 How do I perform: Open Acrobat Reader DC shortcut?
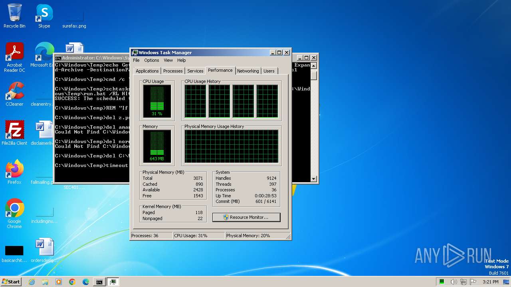pyautogui.click(x=14, y=57)
